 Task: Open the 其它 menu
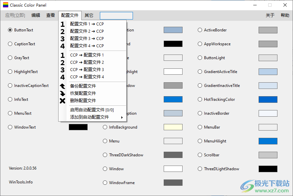click(x=89, y=16)
